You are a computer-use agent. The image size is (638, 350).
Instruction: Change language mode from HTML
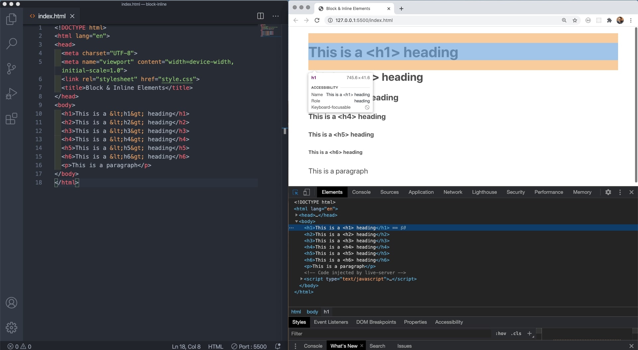coord(216,346)
